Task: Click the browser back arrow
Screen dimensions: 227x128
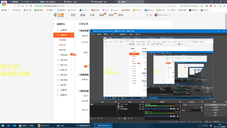Action: click(10, 6)
